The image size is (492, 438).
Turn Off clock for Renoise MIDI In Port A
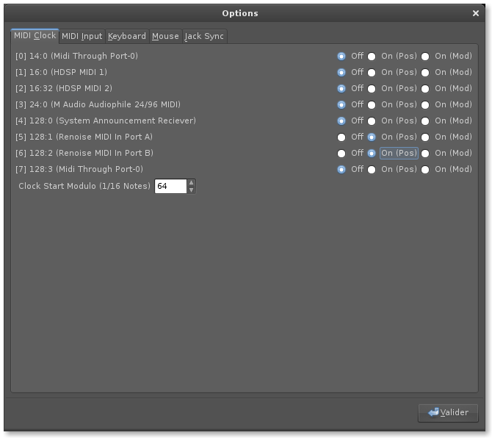tap(341, 137)
